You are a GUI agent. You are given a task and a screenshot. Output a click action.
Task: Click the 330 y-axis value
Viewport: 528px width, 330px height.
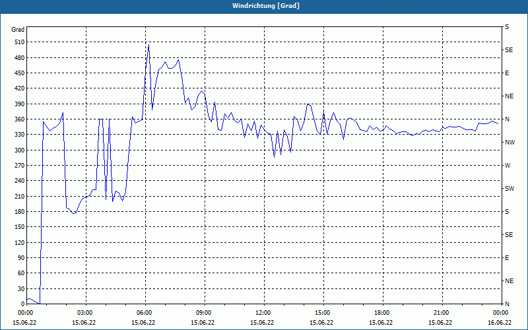pyautogui.click(x=19, y=135)
